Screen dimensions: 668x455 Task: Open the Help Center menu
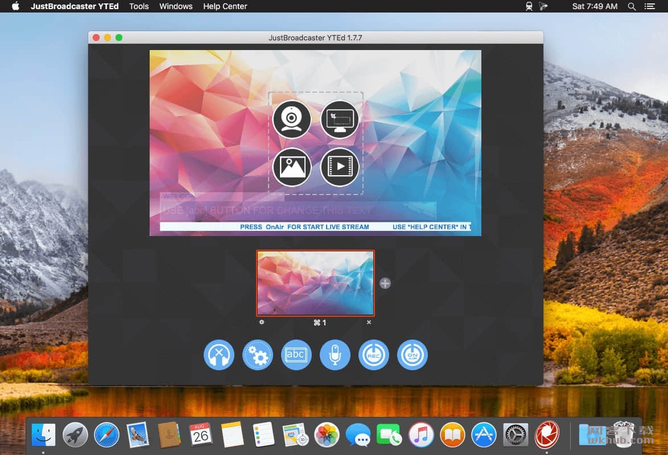225,6
